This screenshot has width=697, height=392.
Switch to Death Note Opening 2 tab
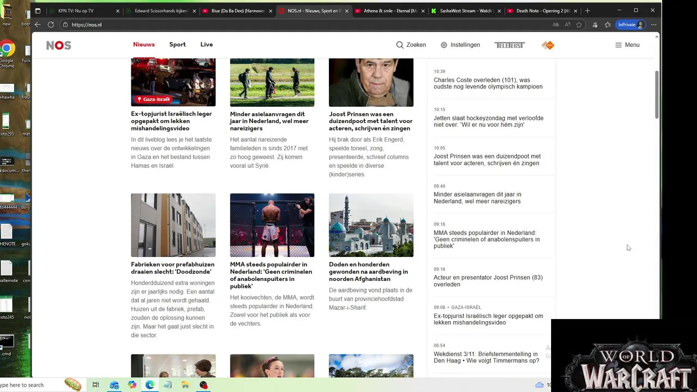(542, 11)
